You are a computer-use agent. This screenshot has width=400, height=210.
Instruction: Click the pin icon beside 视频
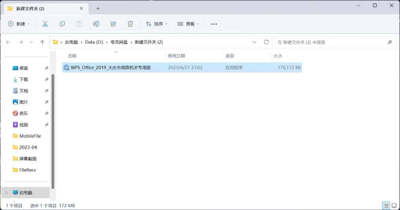click(x=46, y=125)
